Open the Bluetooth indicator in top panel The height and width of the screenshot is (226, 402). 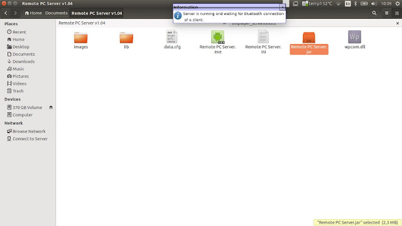point(356,4)
